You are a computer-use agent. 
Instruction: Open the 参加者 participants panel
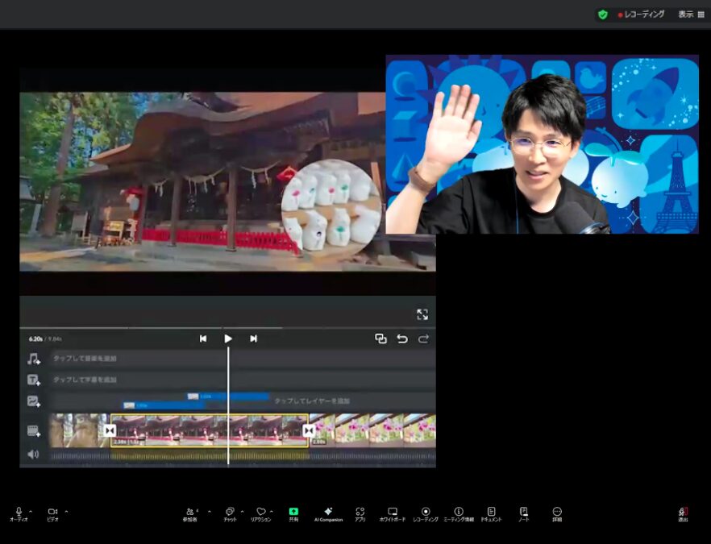pos(190,513)
